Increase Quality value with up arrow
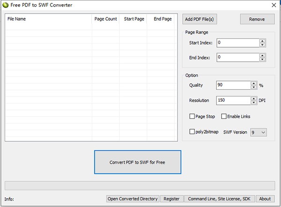The image size is (281, 207). coord(254,83)
